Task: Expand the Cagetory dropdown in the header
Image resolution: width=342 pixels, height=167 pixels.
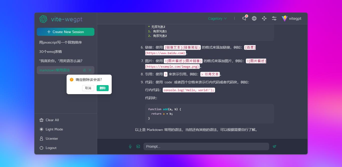Action: 217,18
